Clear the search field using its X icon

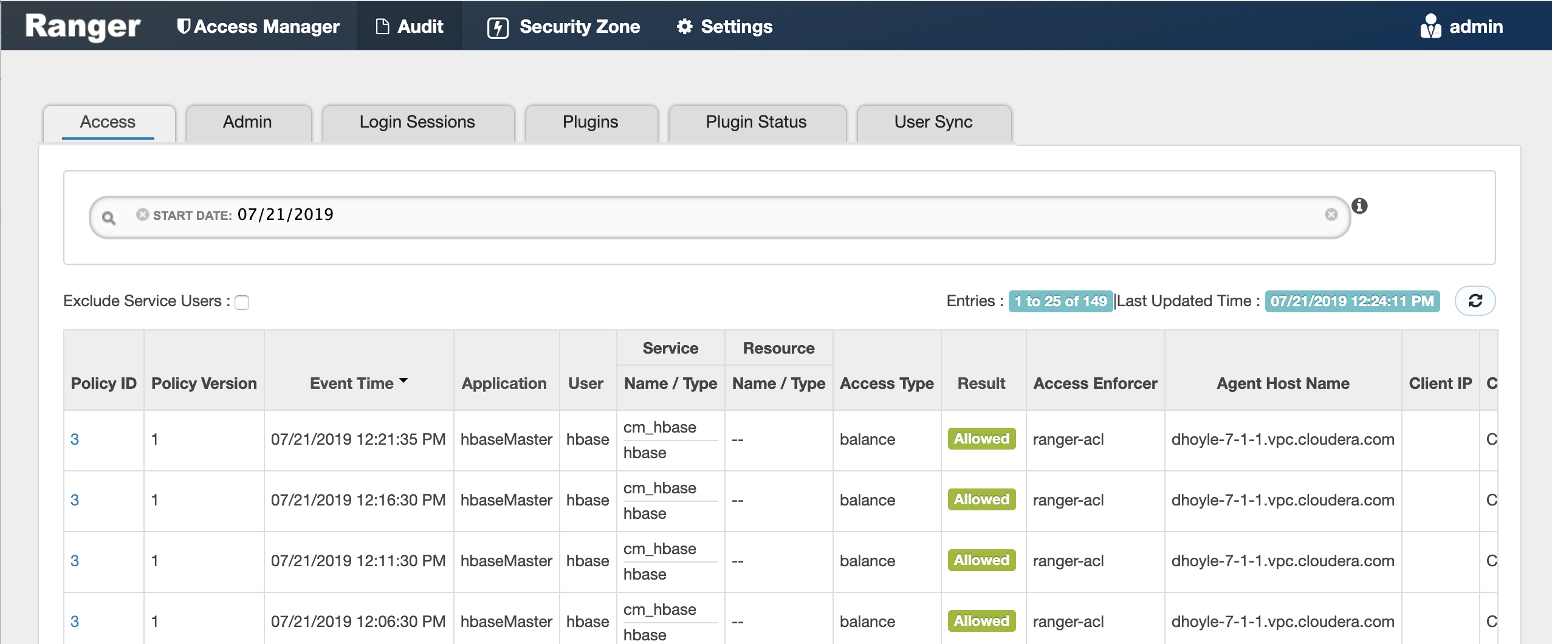pyautogui.click(x=1331, y=214)
